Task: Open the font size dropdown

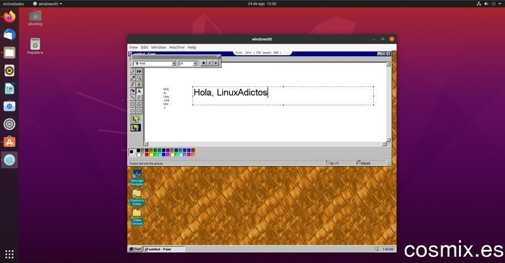Action: [x=195, y=64]
